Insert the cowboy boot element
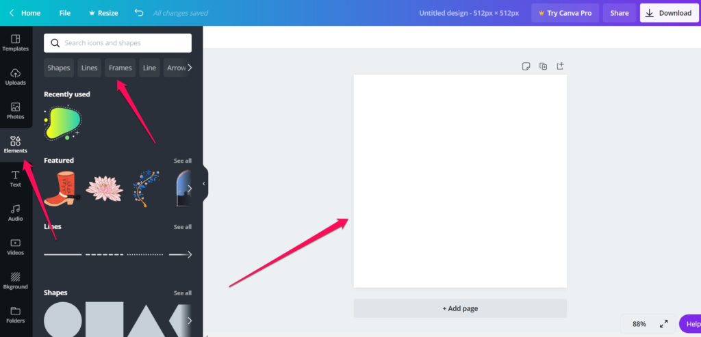The height and width of the screenshot is (337, 701). point(62,189)
